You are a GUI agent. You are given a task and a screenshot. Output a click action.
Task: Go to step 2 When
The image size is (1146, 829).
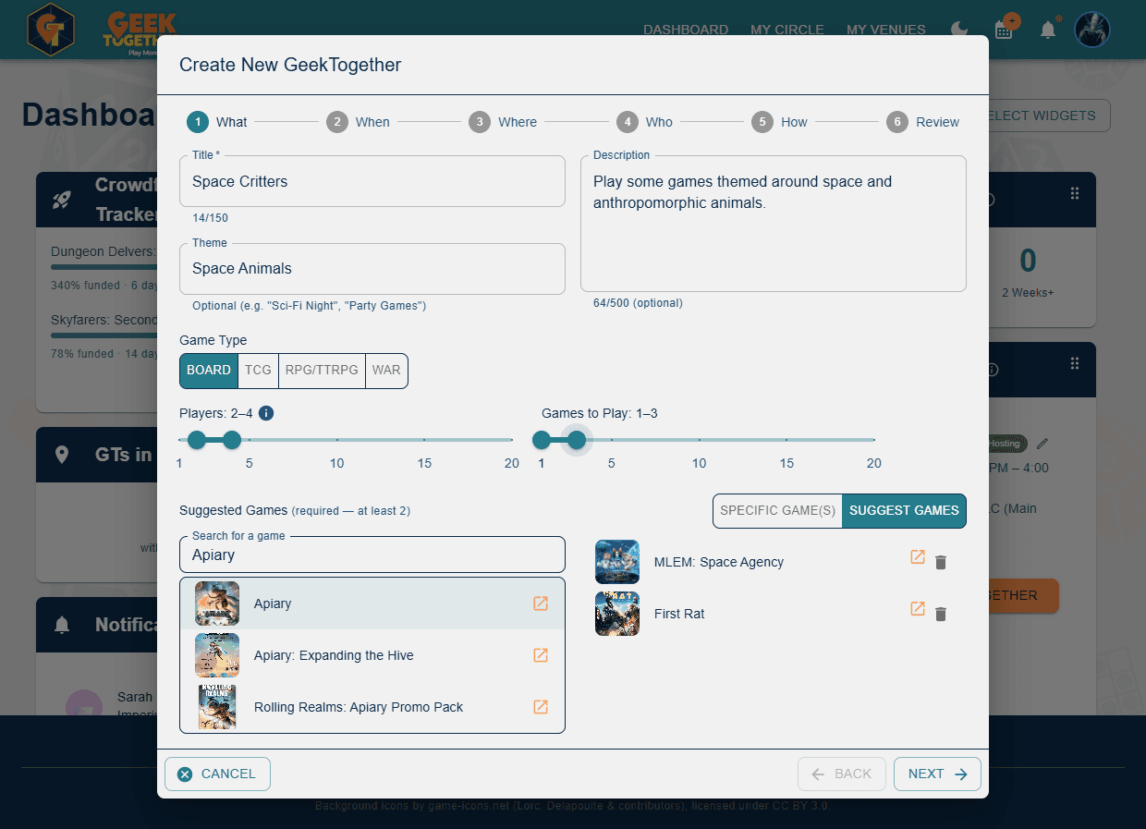[x=358, y=122]
